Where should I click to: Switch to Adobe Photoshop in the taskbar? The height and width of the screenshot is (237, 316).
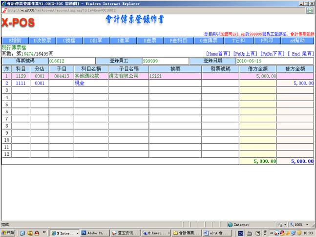94,233
